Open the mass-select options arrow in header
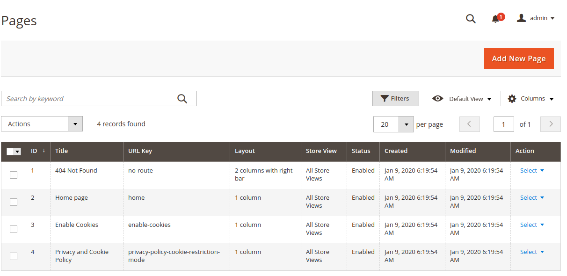 pyautogui.click(x=18, y=151)
